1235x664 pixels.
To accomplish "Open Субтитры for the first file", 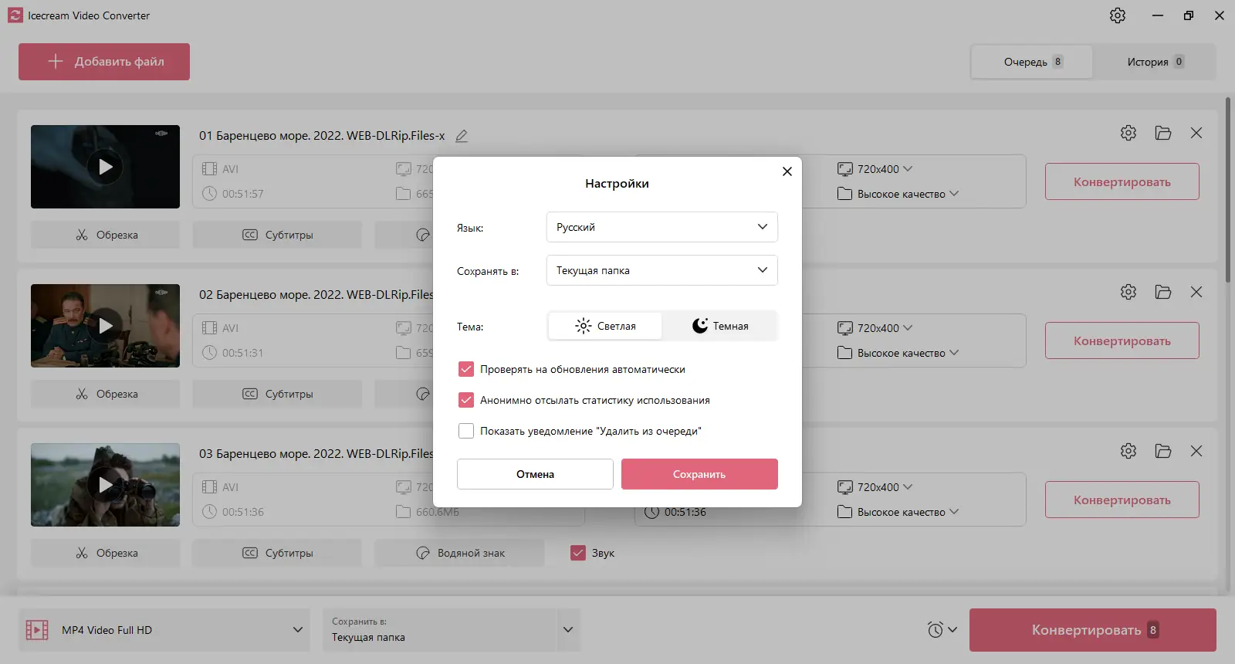I will [x=277, y=235].
